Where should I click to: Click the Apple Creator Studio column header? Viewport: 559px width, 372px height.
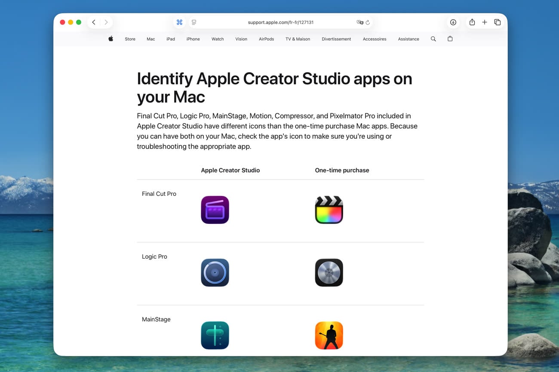230,170
